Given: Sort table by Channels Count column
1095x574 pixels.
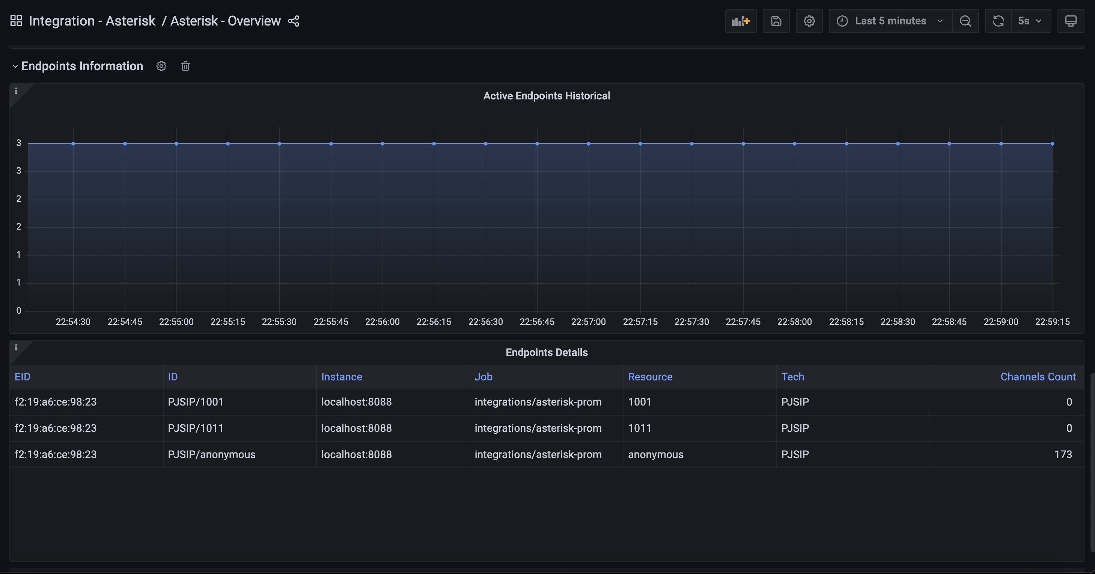Looking at the screenshot, I should pyautogui.click(x=1038, y=376).
